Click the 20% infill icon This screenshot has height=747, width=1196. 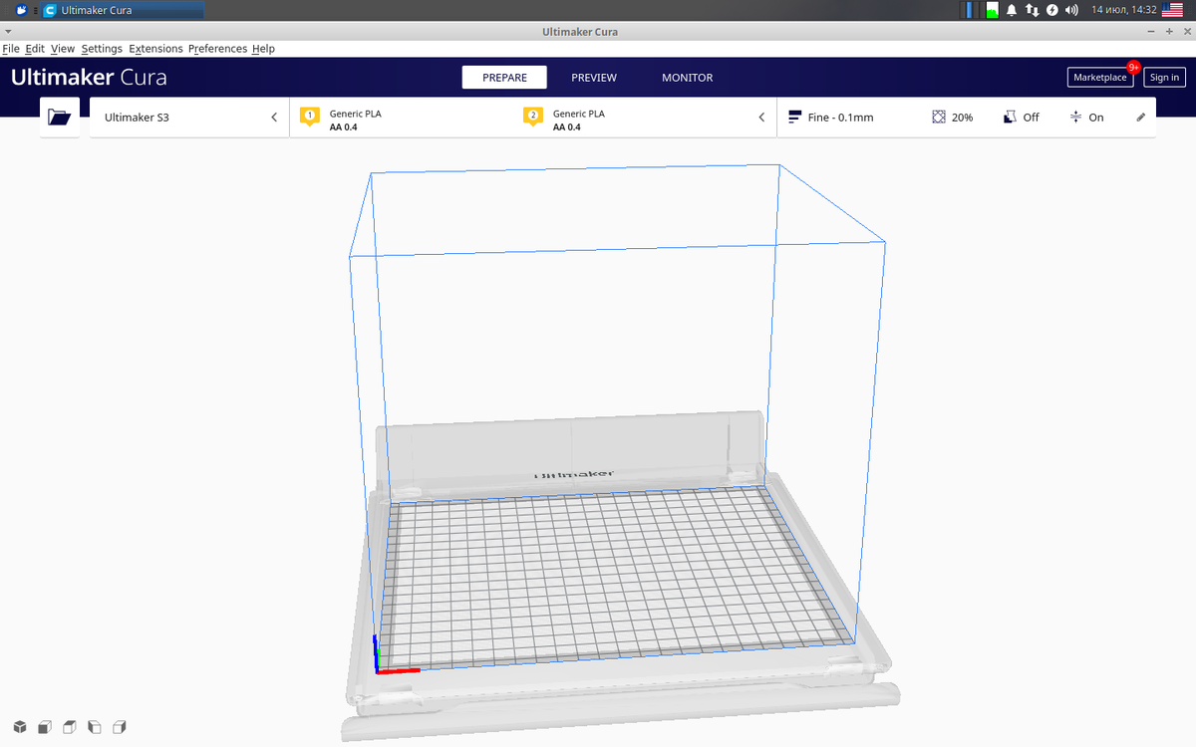pyautogui.click(x=938, y=118)
